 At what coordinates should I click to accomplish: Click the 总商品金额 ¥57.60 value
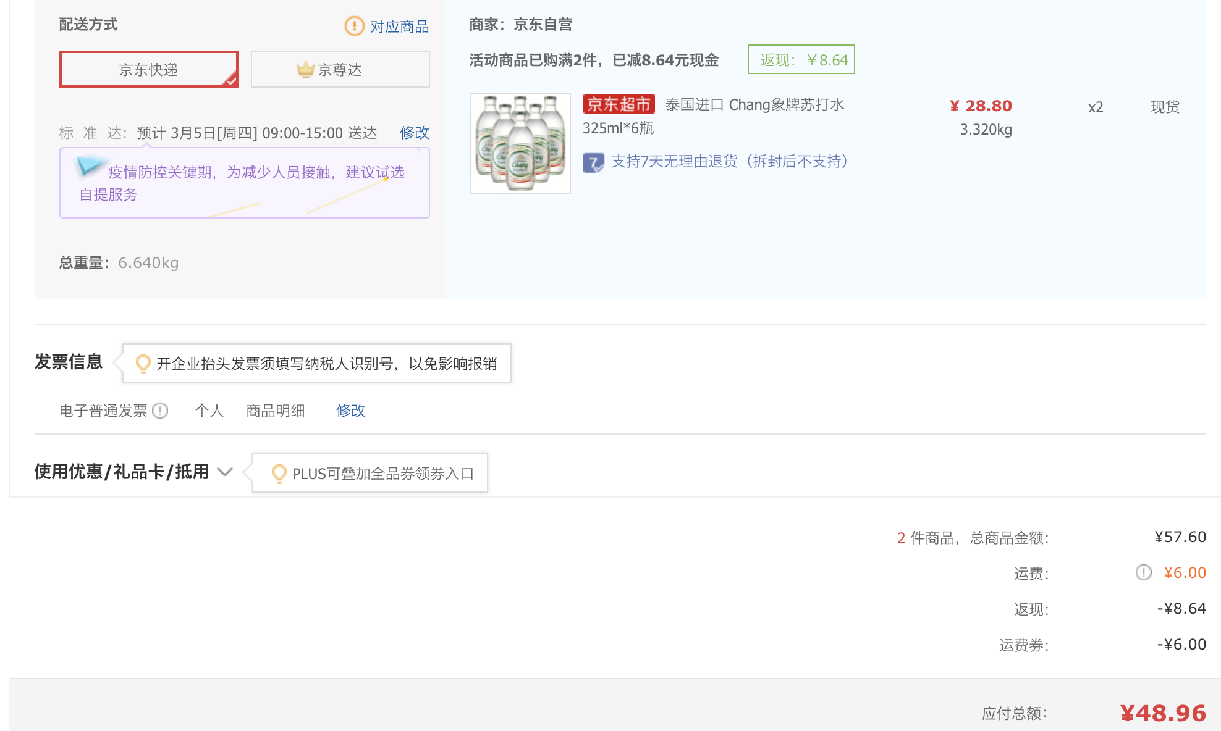click(x=1180, y=537)
